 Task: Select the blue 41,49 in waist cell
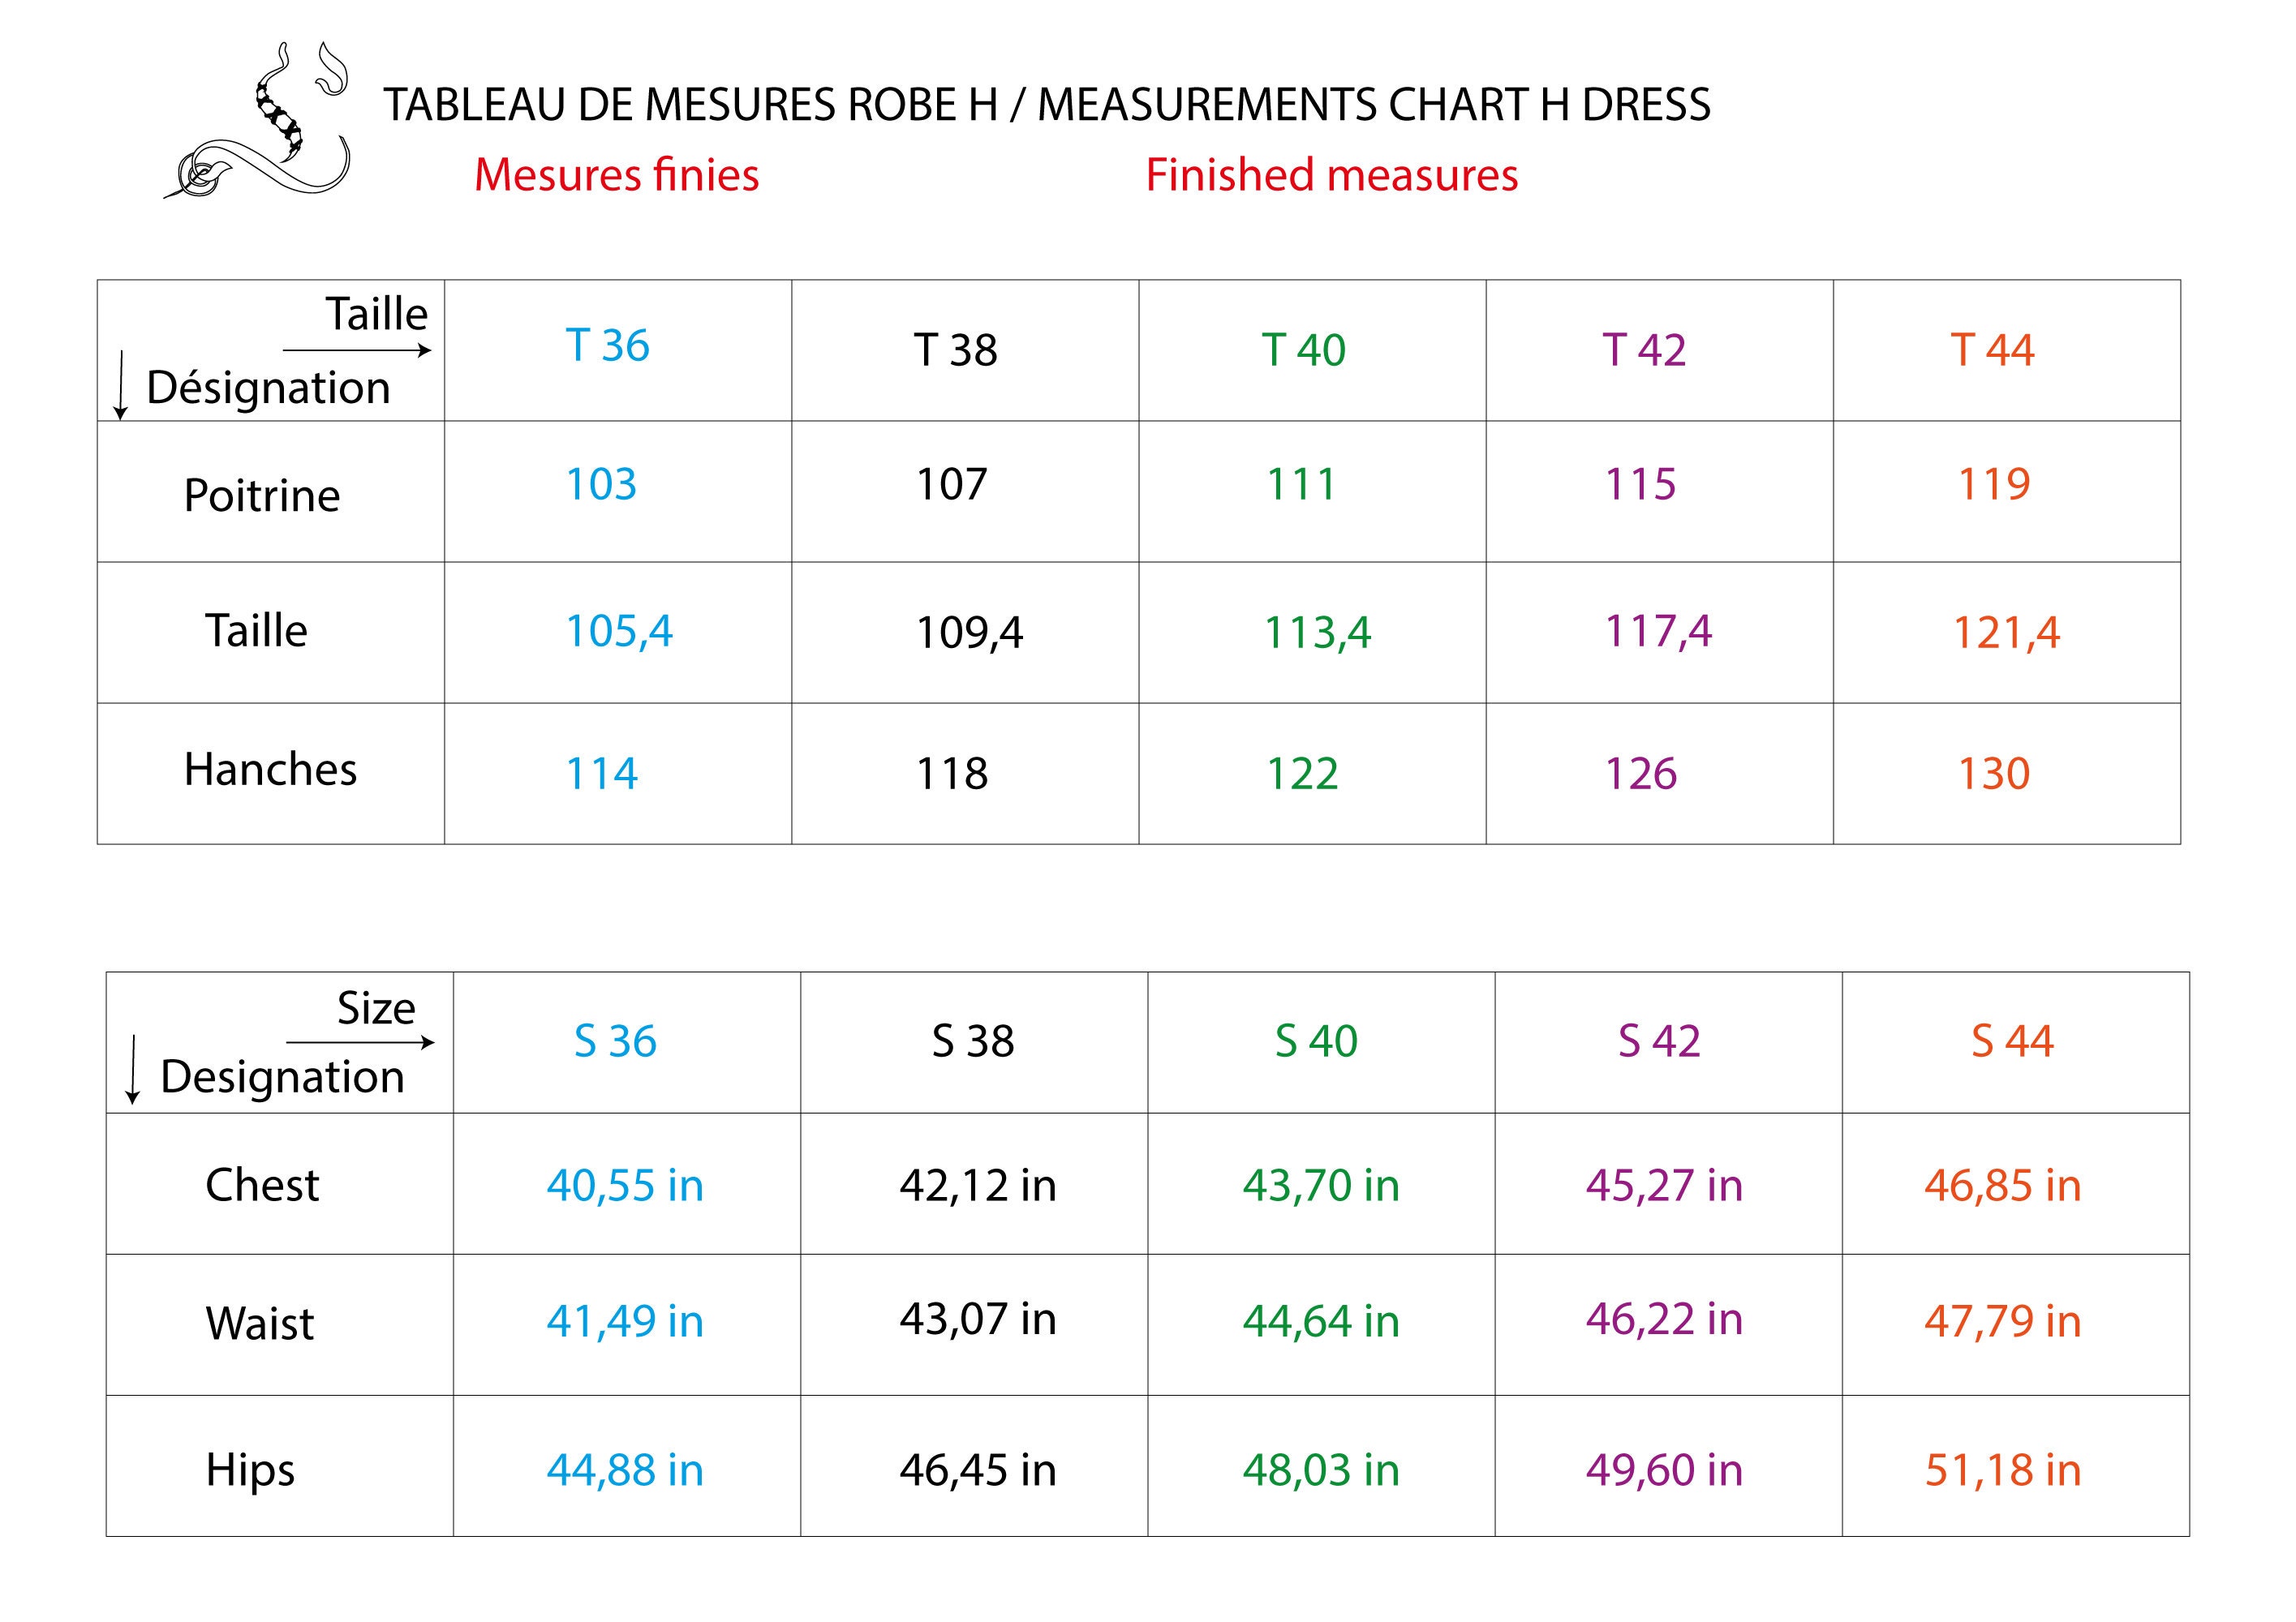pyautogui.click(x=625, y=1321)
